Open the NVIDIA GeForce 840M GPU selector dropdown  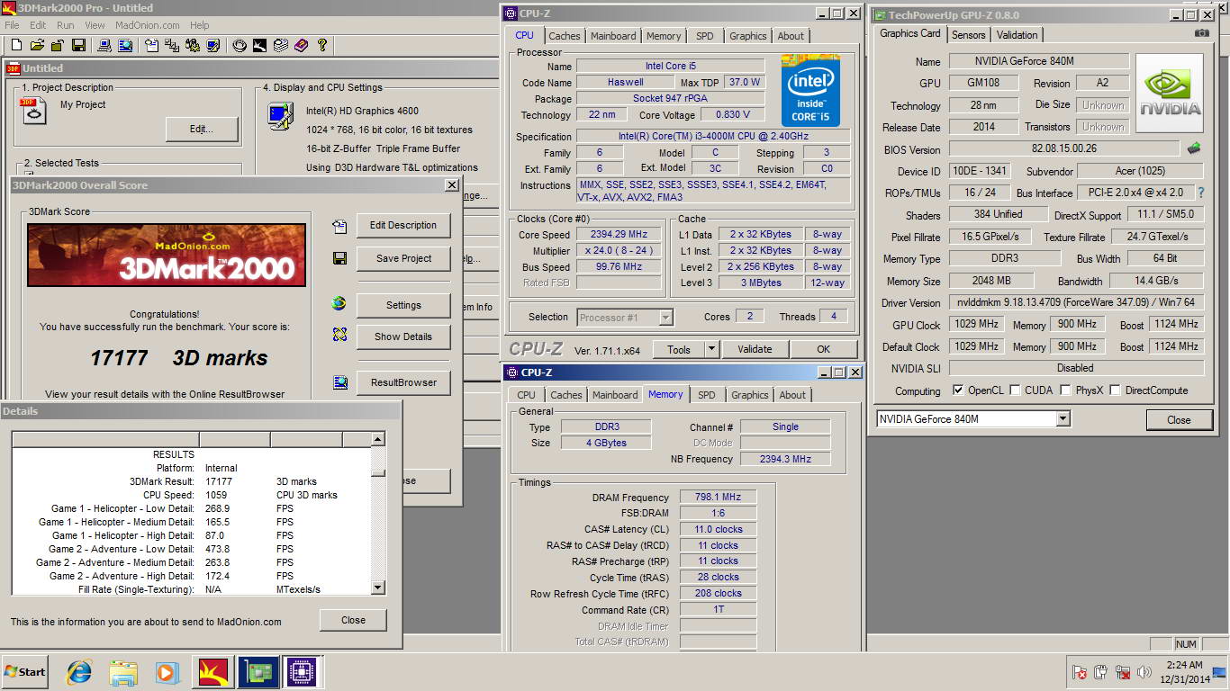tap(1063, 419)
